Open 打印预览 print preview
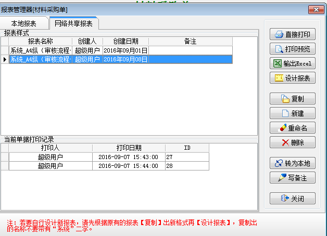 click(292, 49)
